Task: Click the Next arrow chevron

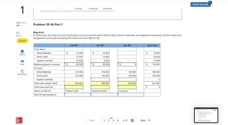Action: coord(149,120)
